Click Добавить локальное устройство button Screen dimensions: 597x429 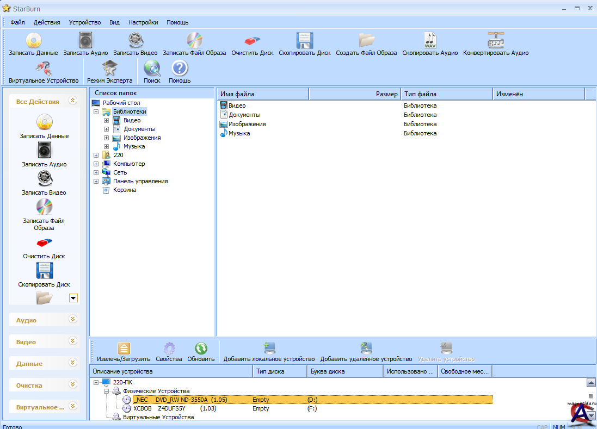pos(269,351)
